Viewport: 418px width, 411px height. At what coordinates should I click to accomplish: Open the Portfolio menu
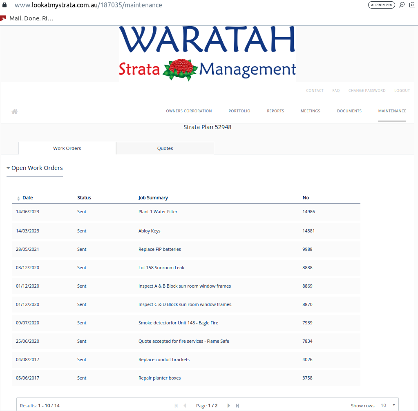(x=239, y=111)
